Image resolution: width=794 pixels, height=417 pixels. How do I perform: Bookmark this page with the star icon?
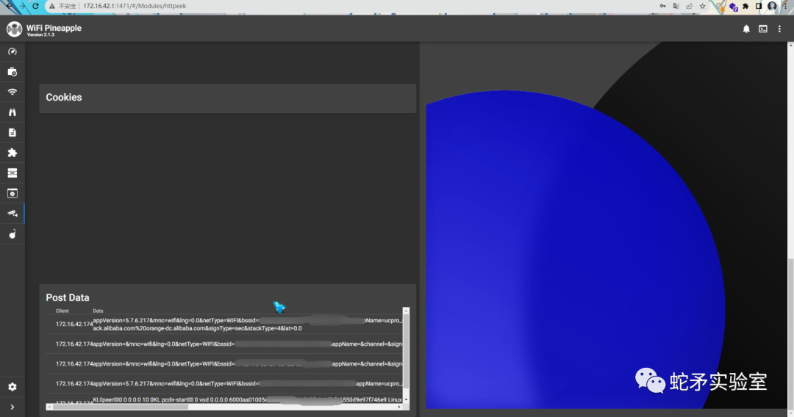702,6
